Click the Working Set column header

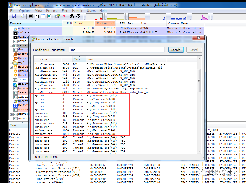pyautogui.click(x=106, y=23)
